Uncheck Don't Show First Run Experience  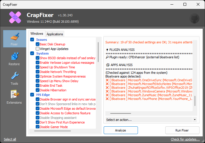pos(37,122)
